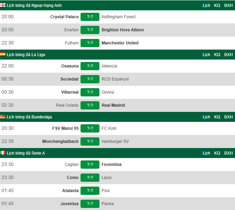Click score button for Crystal Palace vs Nottingham Forest

pyautogui.click(x=90, y=17)
